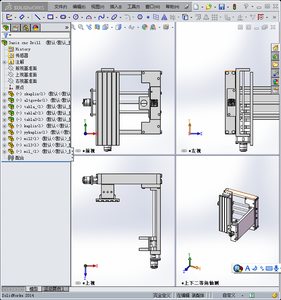281x300 pixels.
Task: Expand the zkaplin<1> component node
Action: tap(4, 94)
